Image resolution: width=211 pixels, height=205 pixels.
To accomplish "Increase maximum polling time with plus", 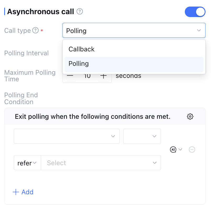I will [104, 76].
